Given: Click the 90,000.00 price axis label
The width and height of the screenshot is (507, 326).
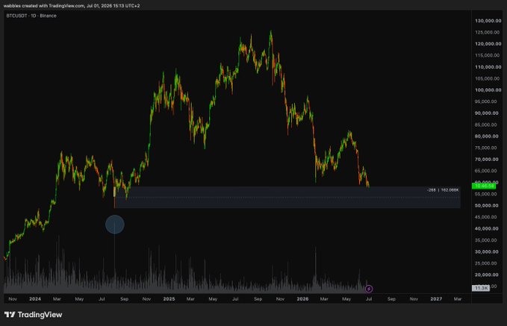Looking at the screenshot, I should (488, 113).
